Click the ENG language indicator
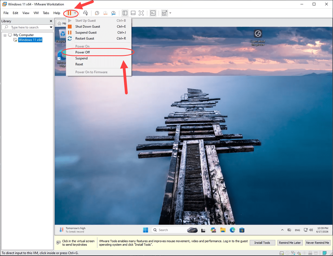Viewport: 333px width, 256px height. (x=297, y=230)
